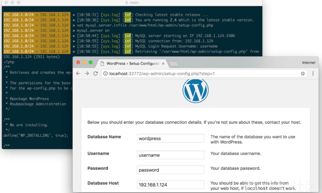Click the Internet profile button in Chrome

(x=308, y=63)
